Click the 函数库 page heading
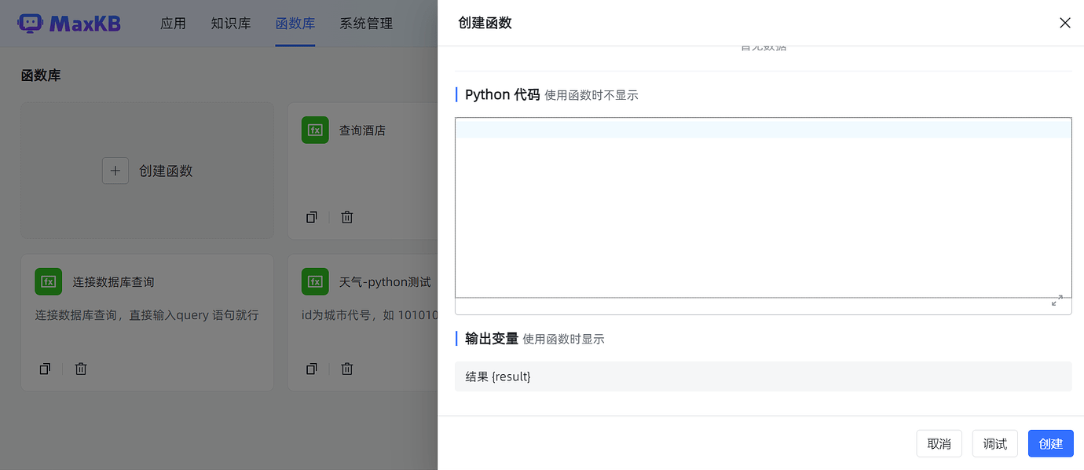1084x470 pixels. [x=41, y=75]
